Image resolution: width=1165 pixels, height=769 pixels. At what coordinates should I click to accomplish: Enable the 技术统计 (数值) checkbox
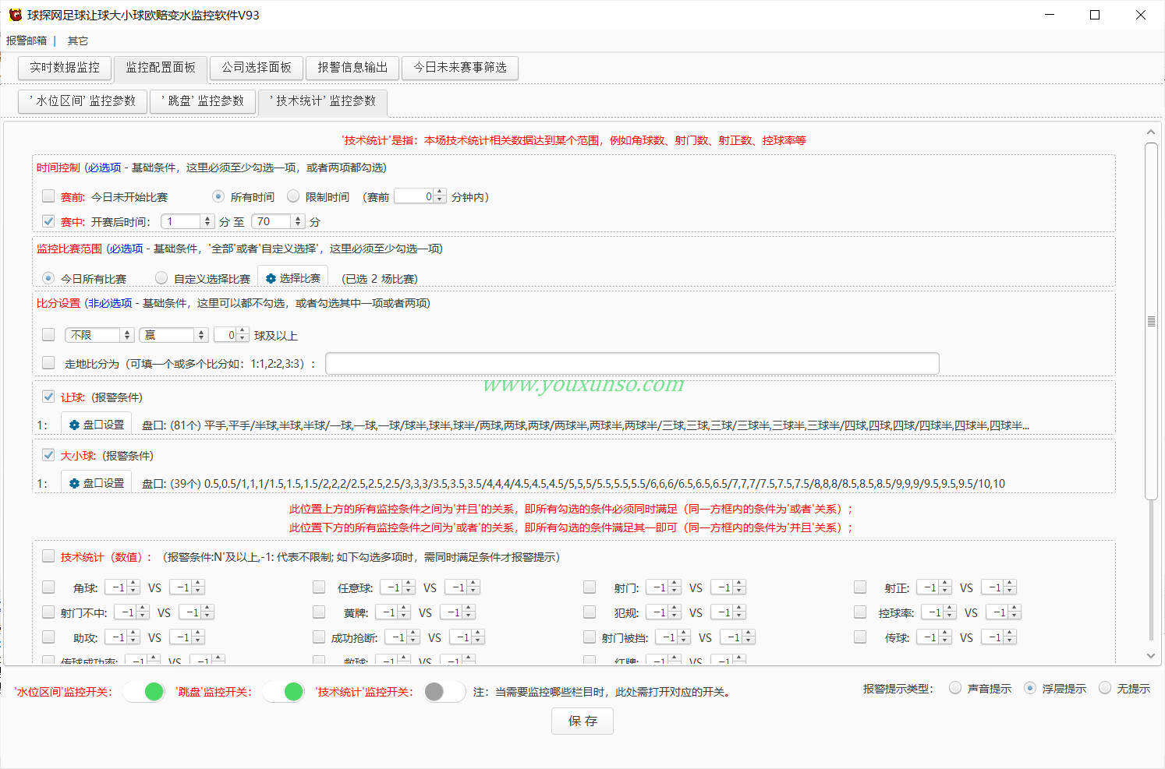coord(48,556)
